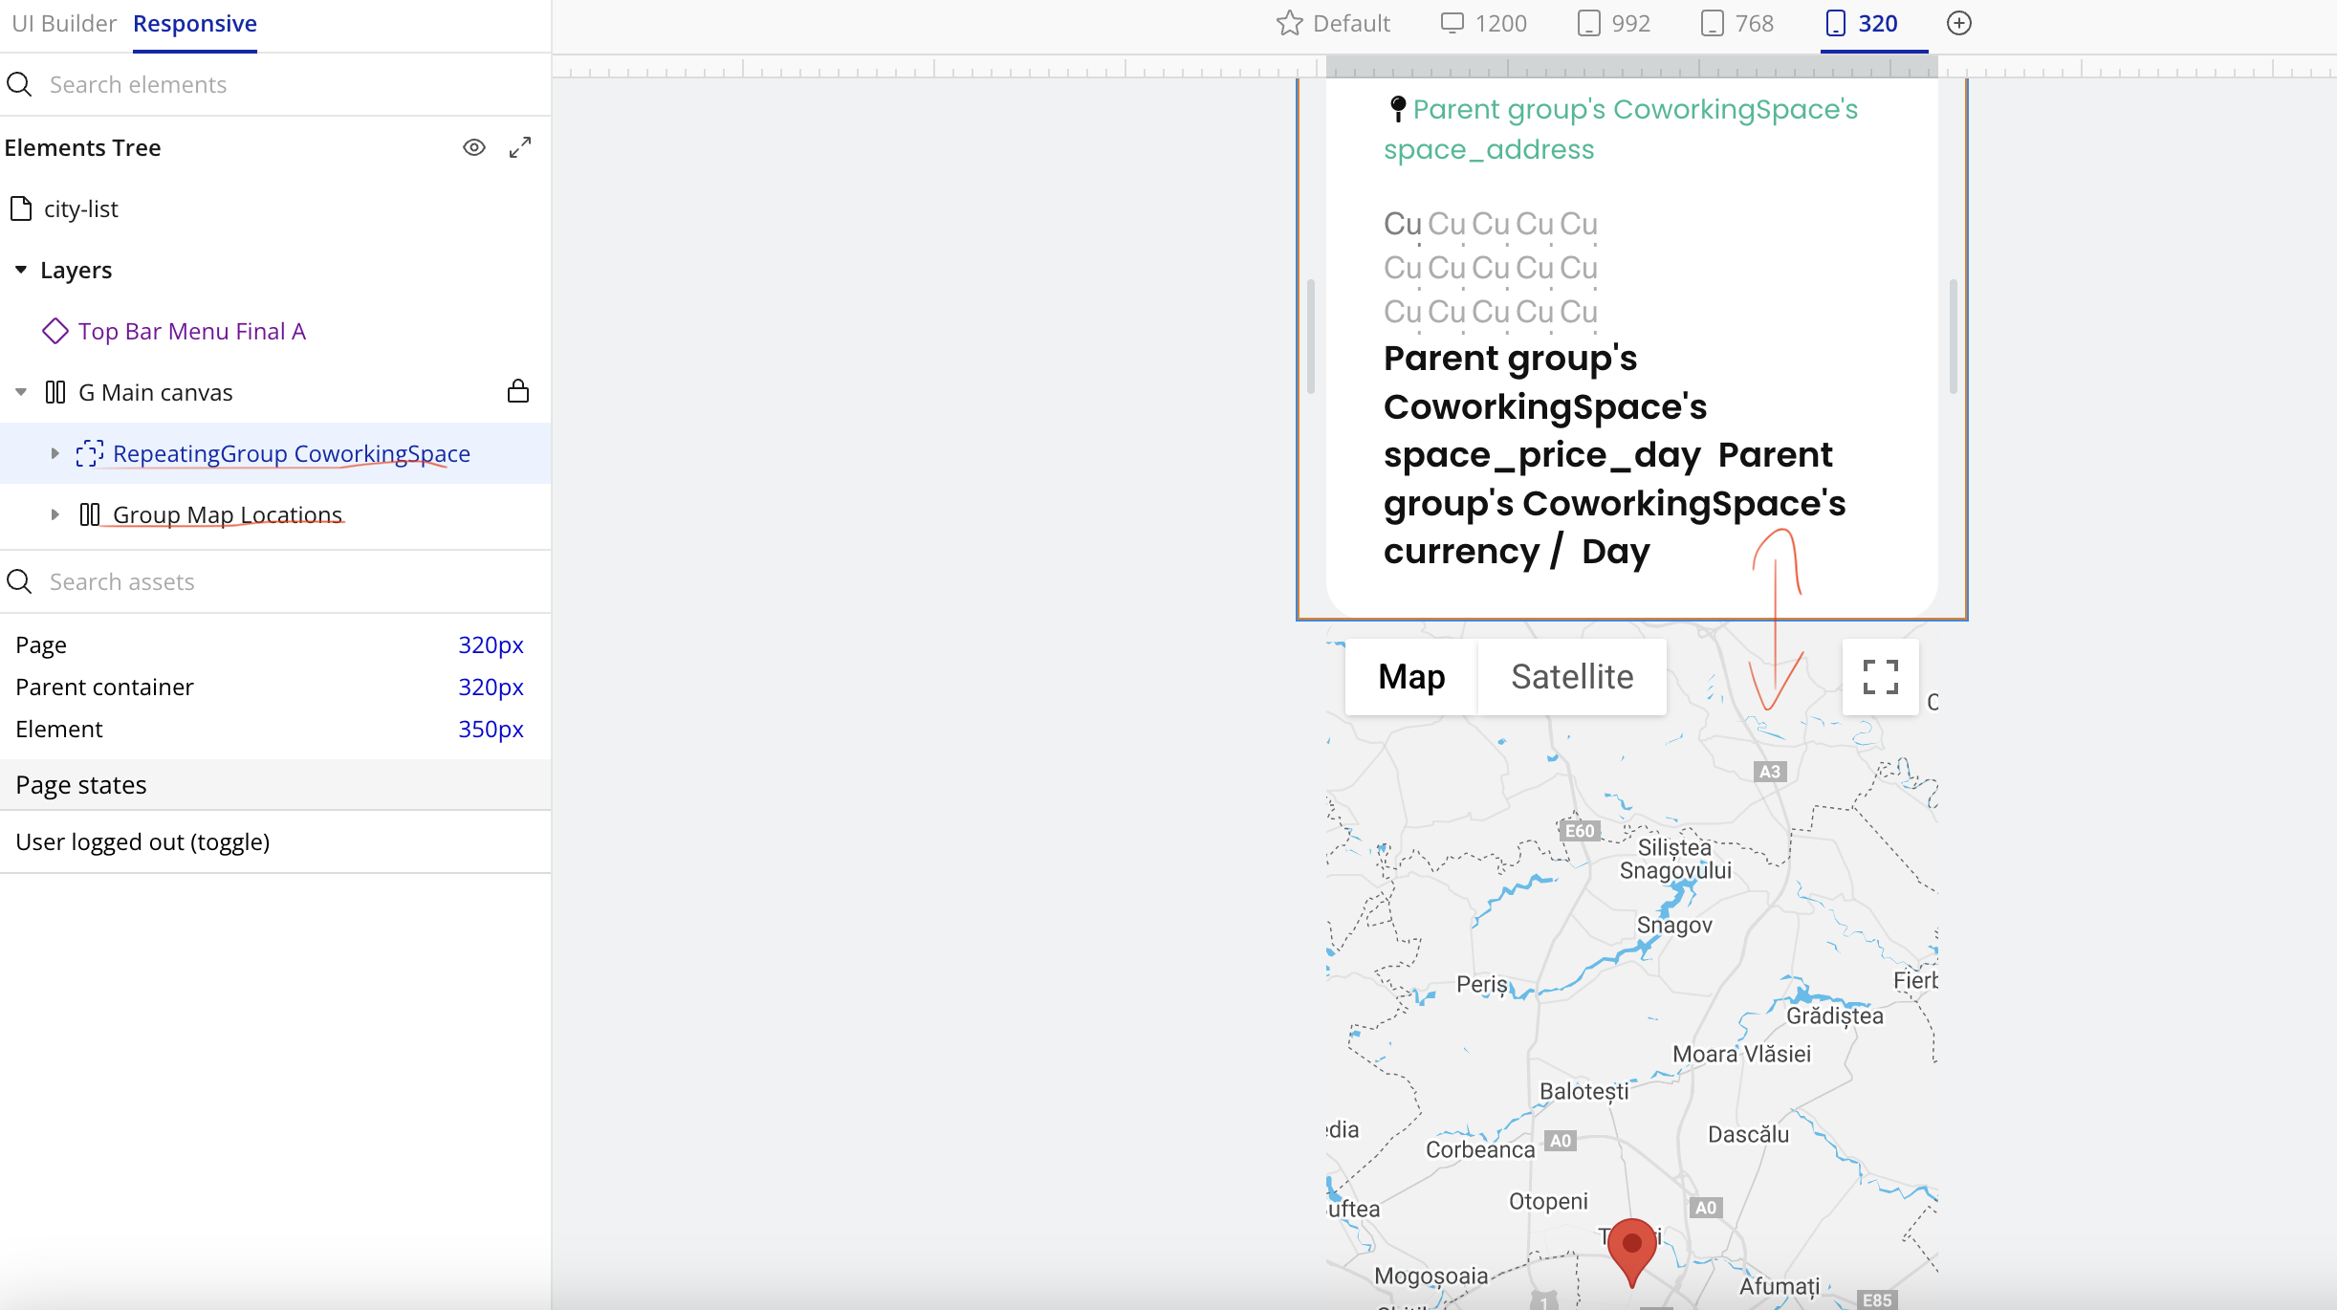Click the lock icon on G Main canvas
Viewport: 2337px width, 1310px height.
(x=518, y=391)
